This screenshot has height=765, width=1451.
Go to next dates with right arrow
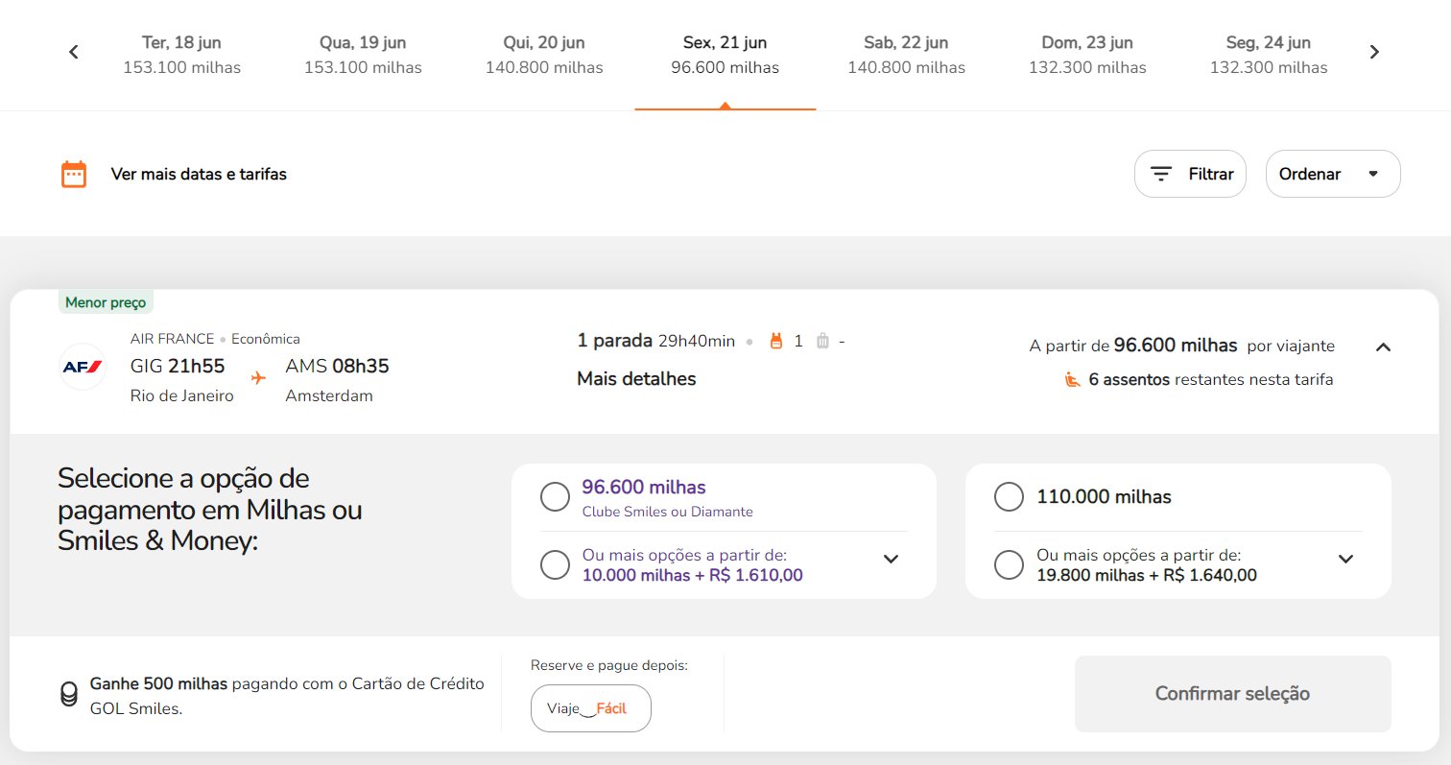pos(1374,52)
